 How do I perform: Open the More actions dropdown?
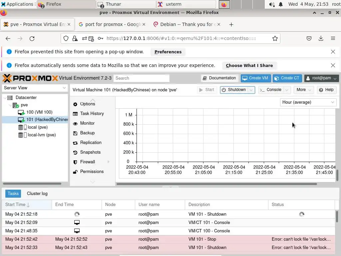pos(304,90)
